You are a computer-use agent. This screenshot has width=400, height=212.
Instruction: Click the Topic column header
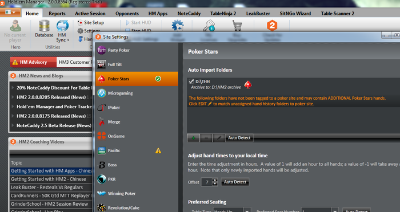51,162
